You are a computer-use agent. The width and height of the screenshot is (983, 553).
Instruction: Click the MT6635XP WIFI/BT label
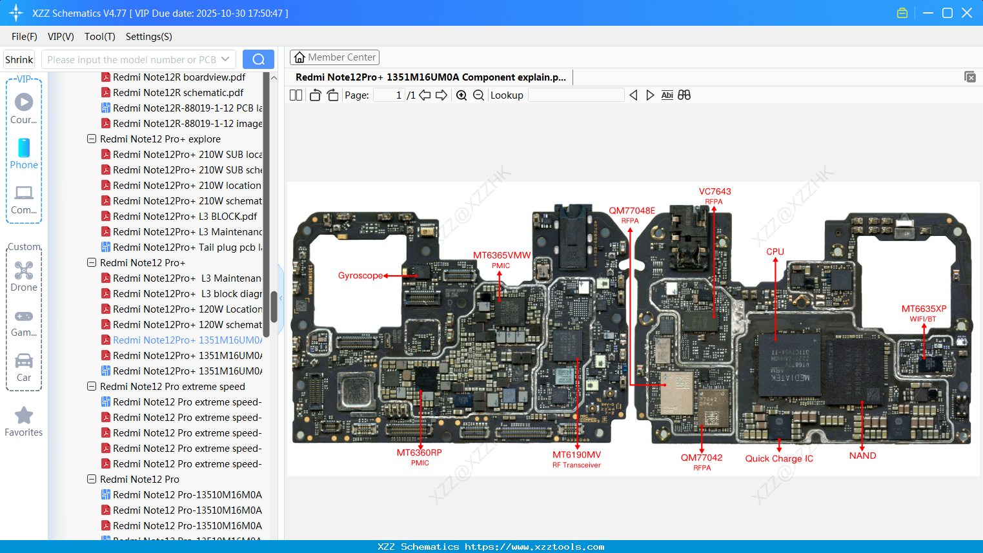click(x=924, y=313)
